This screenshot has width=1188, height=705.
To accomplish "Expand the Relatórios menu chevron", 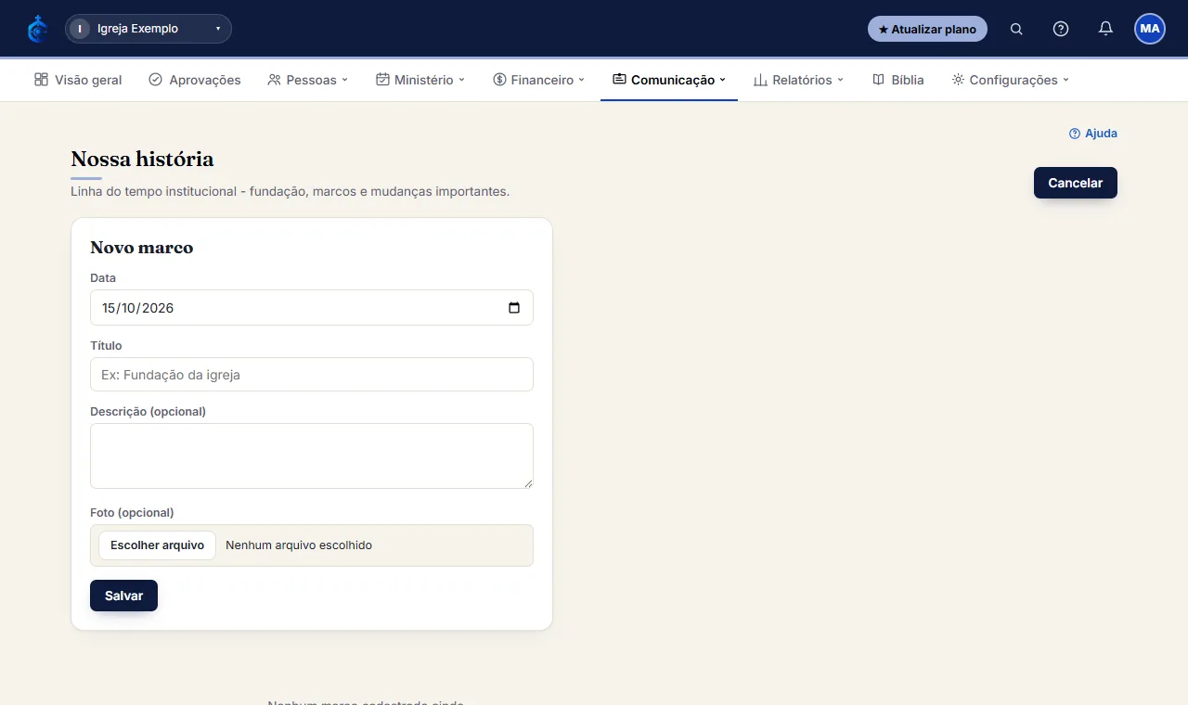I will (841, 80).
